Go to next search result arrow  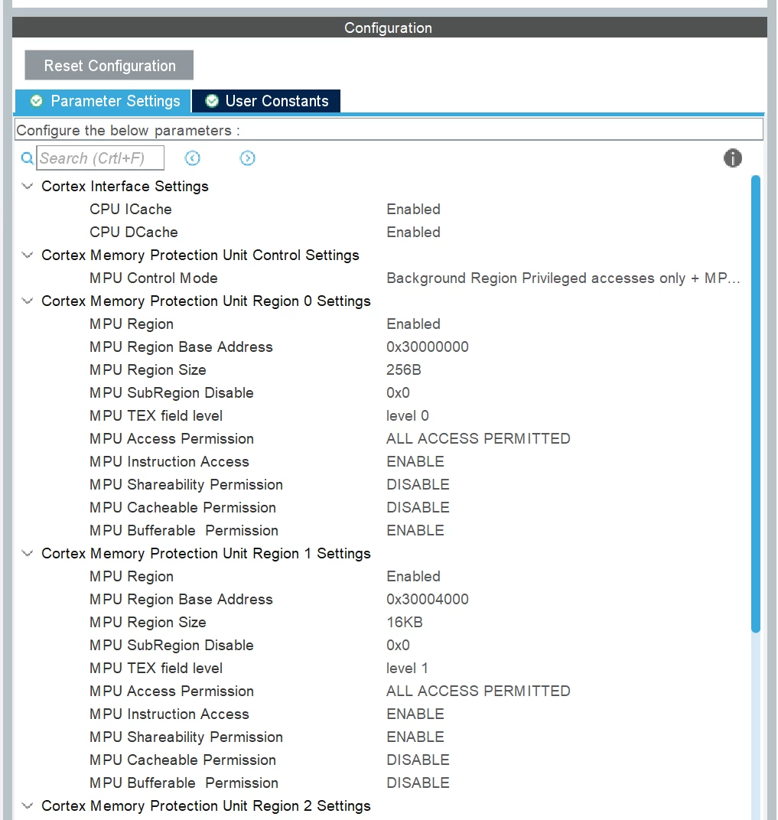click(x=247, y=158)
